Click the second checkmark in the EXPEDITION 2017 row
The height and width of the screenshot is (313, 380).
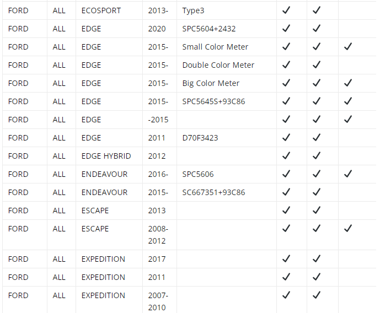[317, 258]
